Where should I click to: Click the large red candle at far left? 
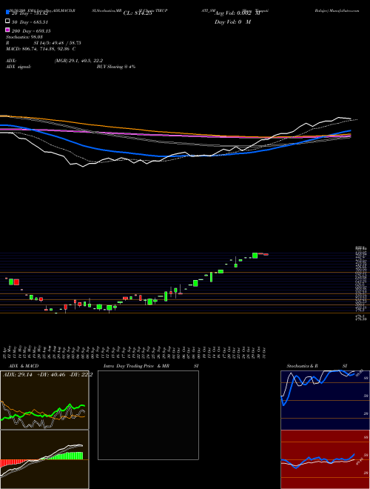pos(16,282)
